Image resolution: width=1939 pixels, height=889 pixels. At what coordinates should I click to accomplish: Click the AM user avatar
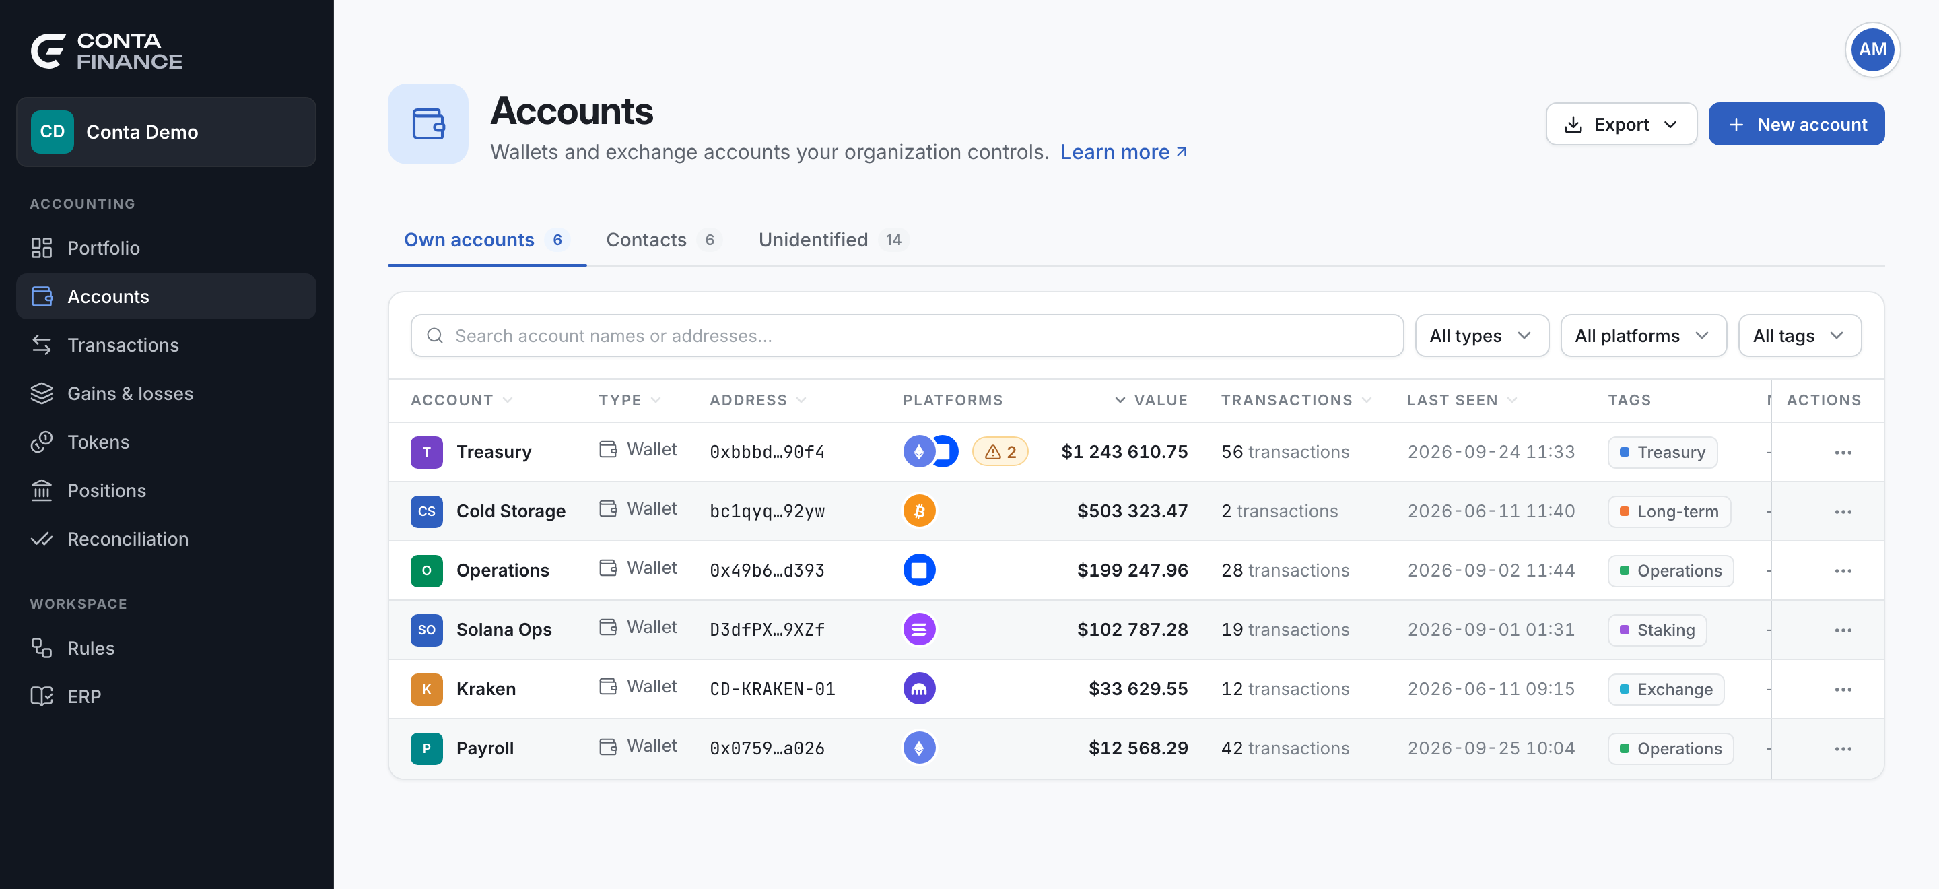coord(1872,50)
